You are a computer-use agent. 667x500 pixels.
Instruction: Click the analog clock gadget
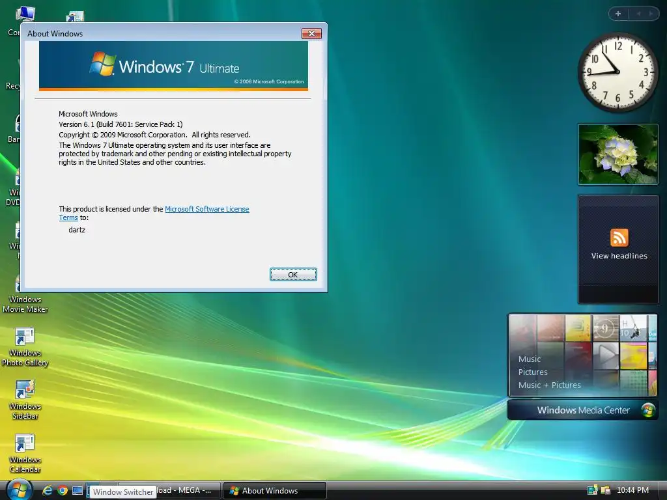(617, 72)
